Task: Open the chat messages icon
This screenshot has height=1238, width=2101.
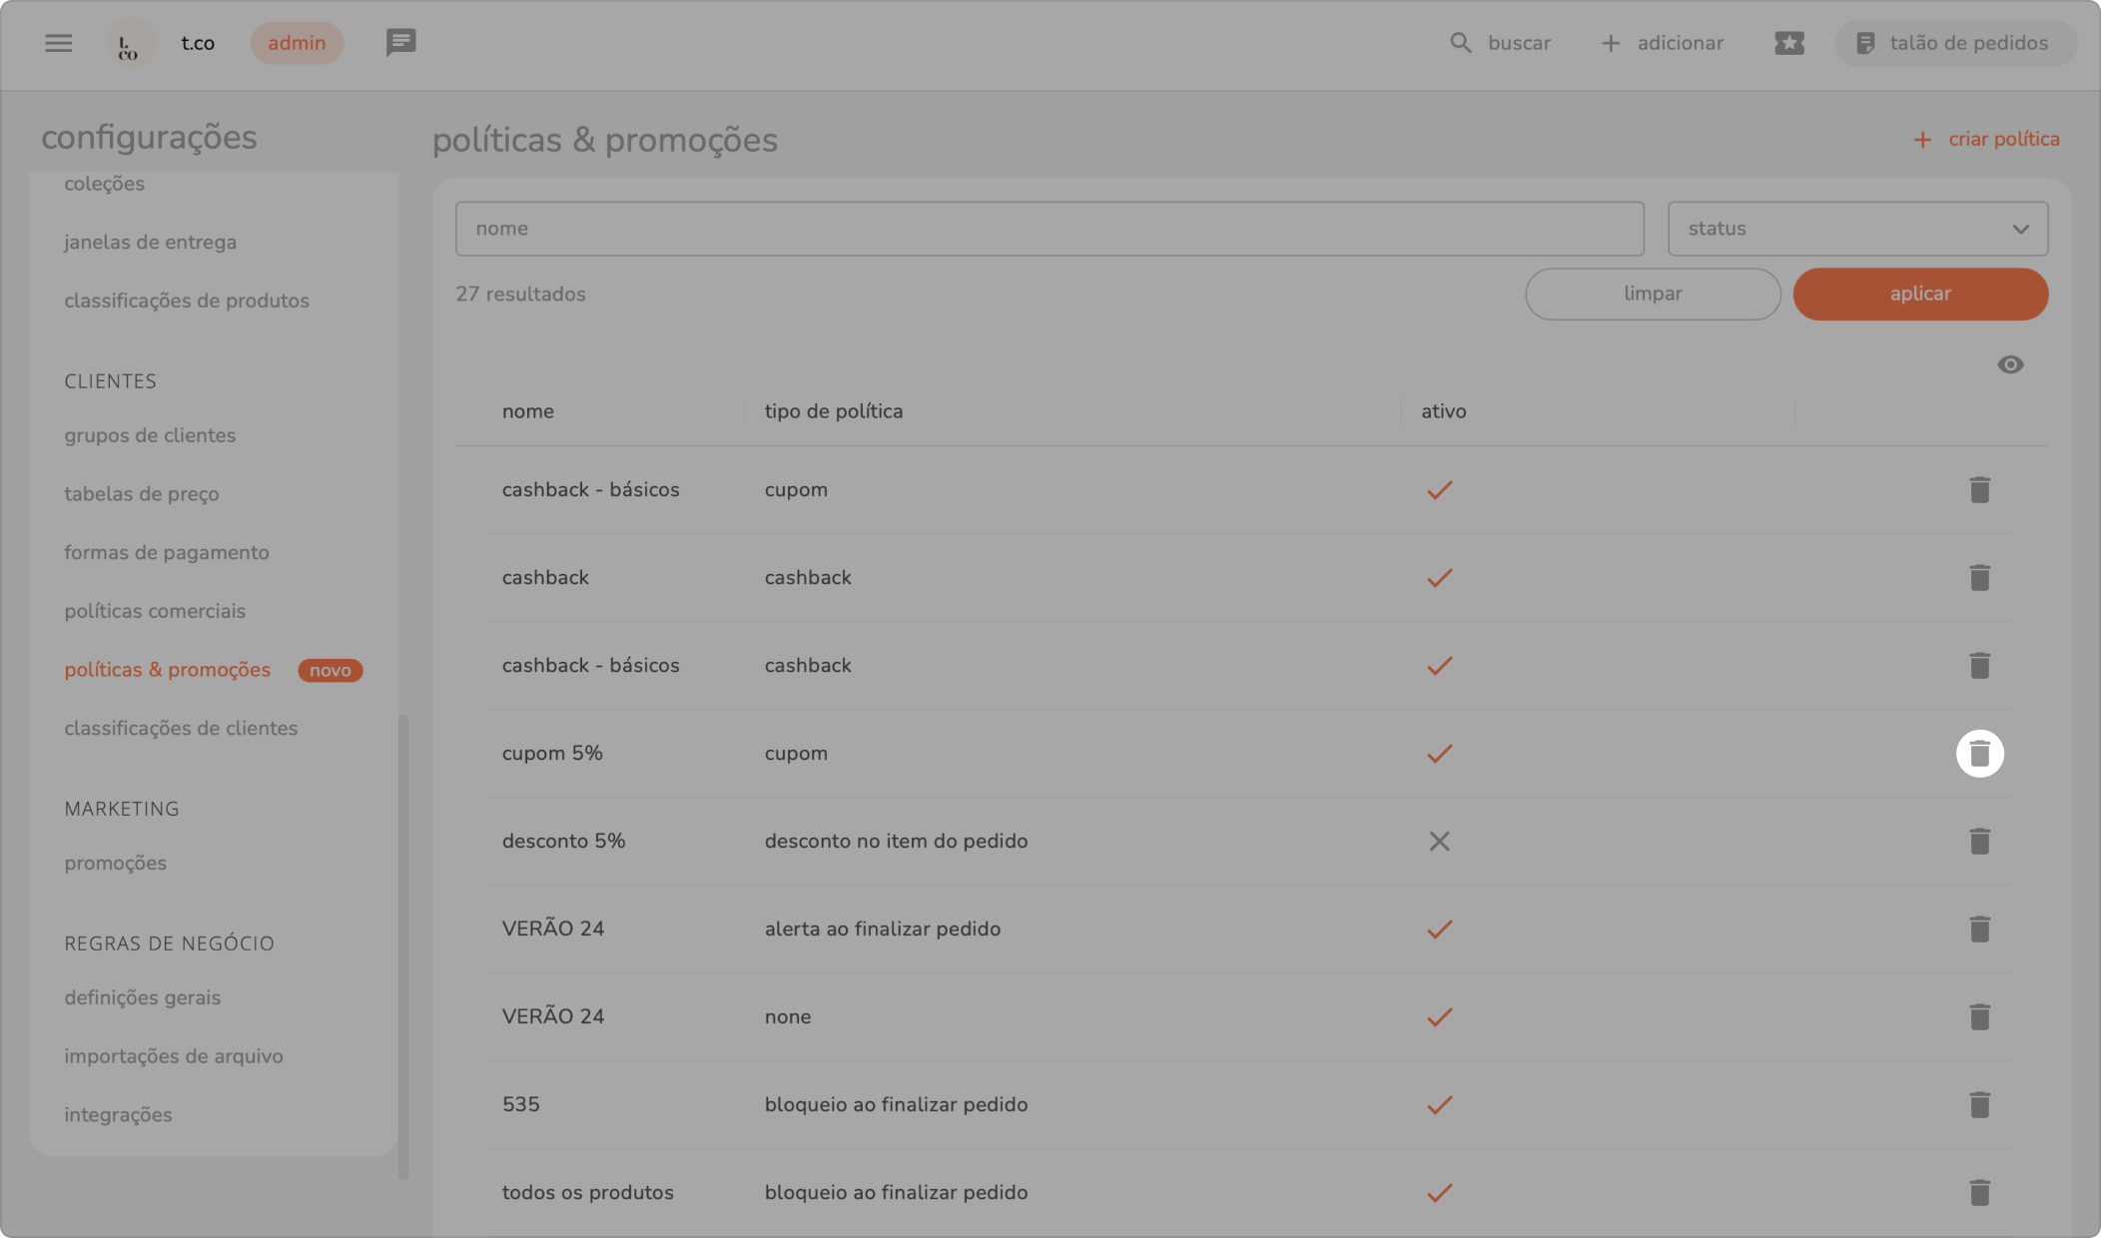Action: 400,43
